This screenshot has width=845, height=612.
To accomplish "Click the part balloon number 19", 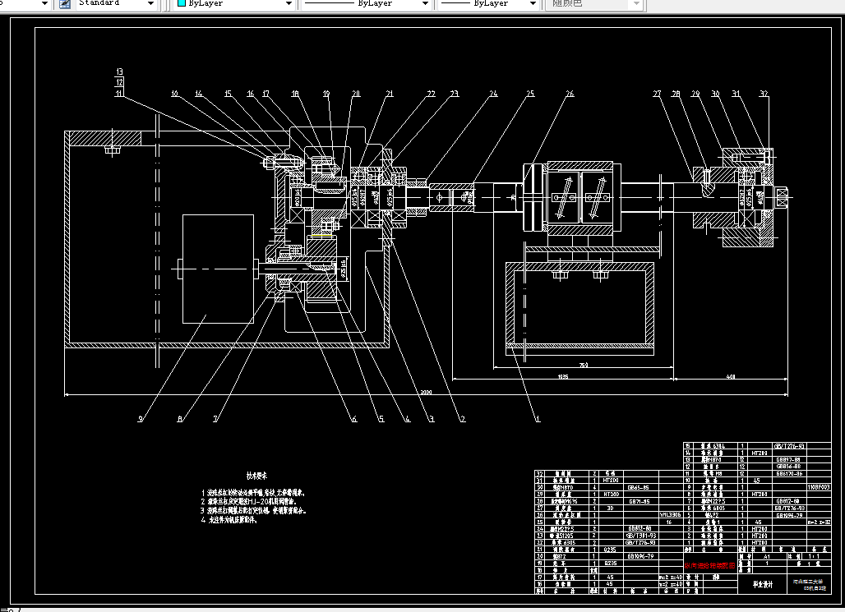I will coord(326,93).
